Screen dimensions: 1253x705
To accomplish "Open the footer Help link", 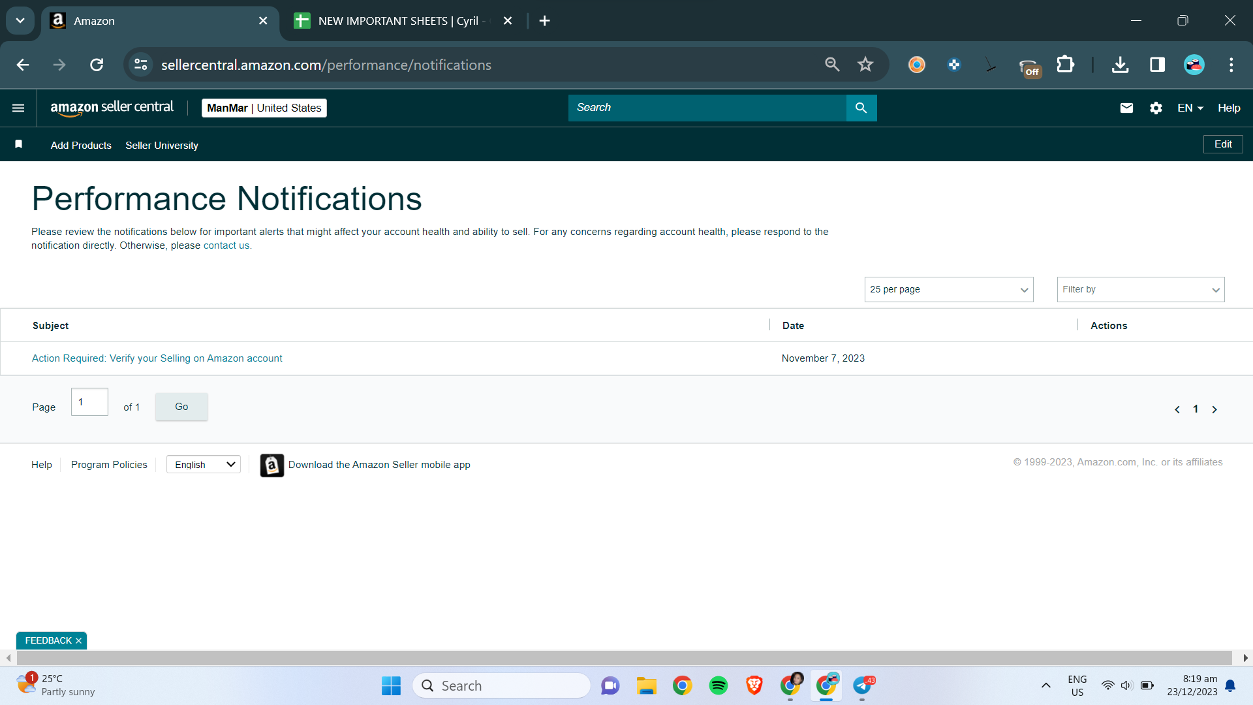I will coord(42,465).
